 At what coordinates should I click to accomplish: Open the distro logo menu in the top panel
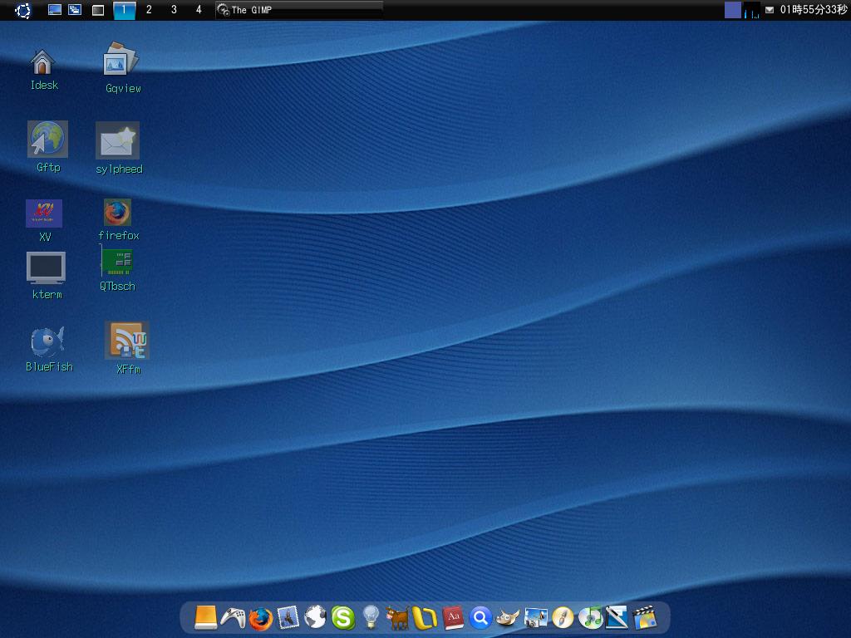[x=24, y=11]
